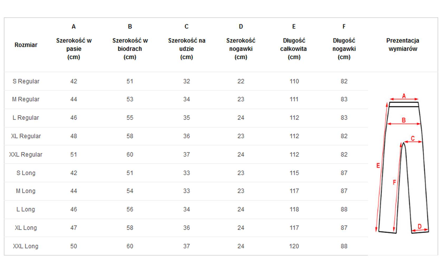
Task: Click the trousers waistband in the diagram
Action: pos(404,104)
